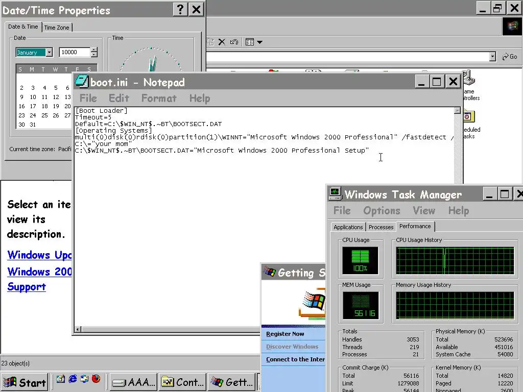The height and width of the screenshot is (392, 523).
Task: Select the Performance tab in Task Manager
Action: [x=415, y=226]
